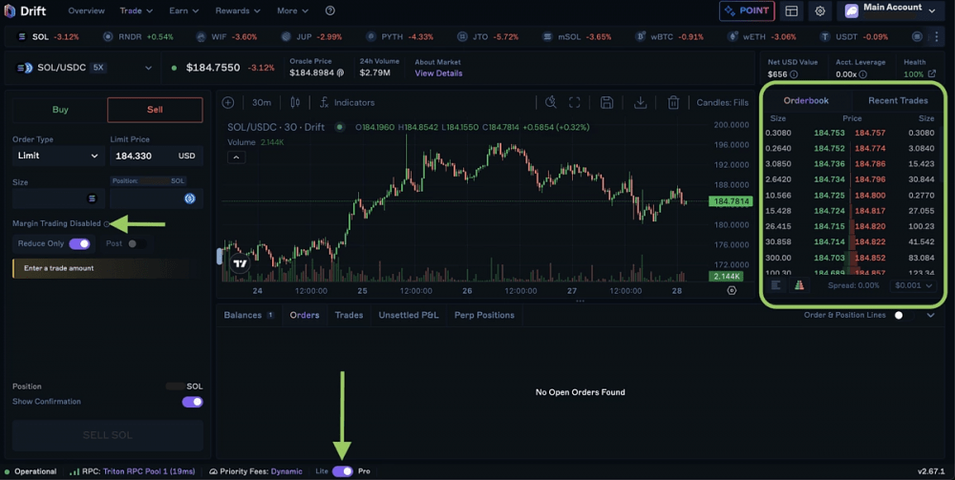Change the 30m chart interval
Screen dimensions: 955x480
[262, 103]
